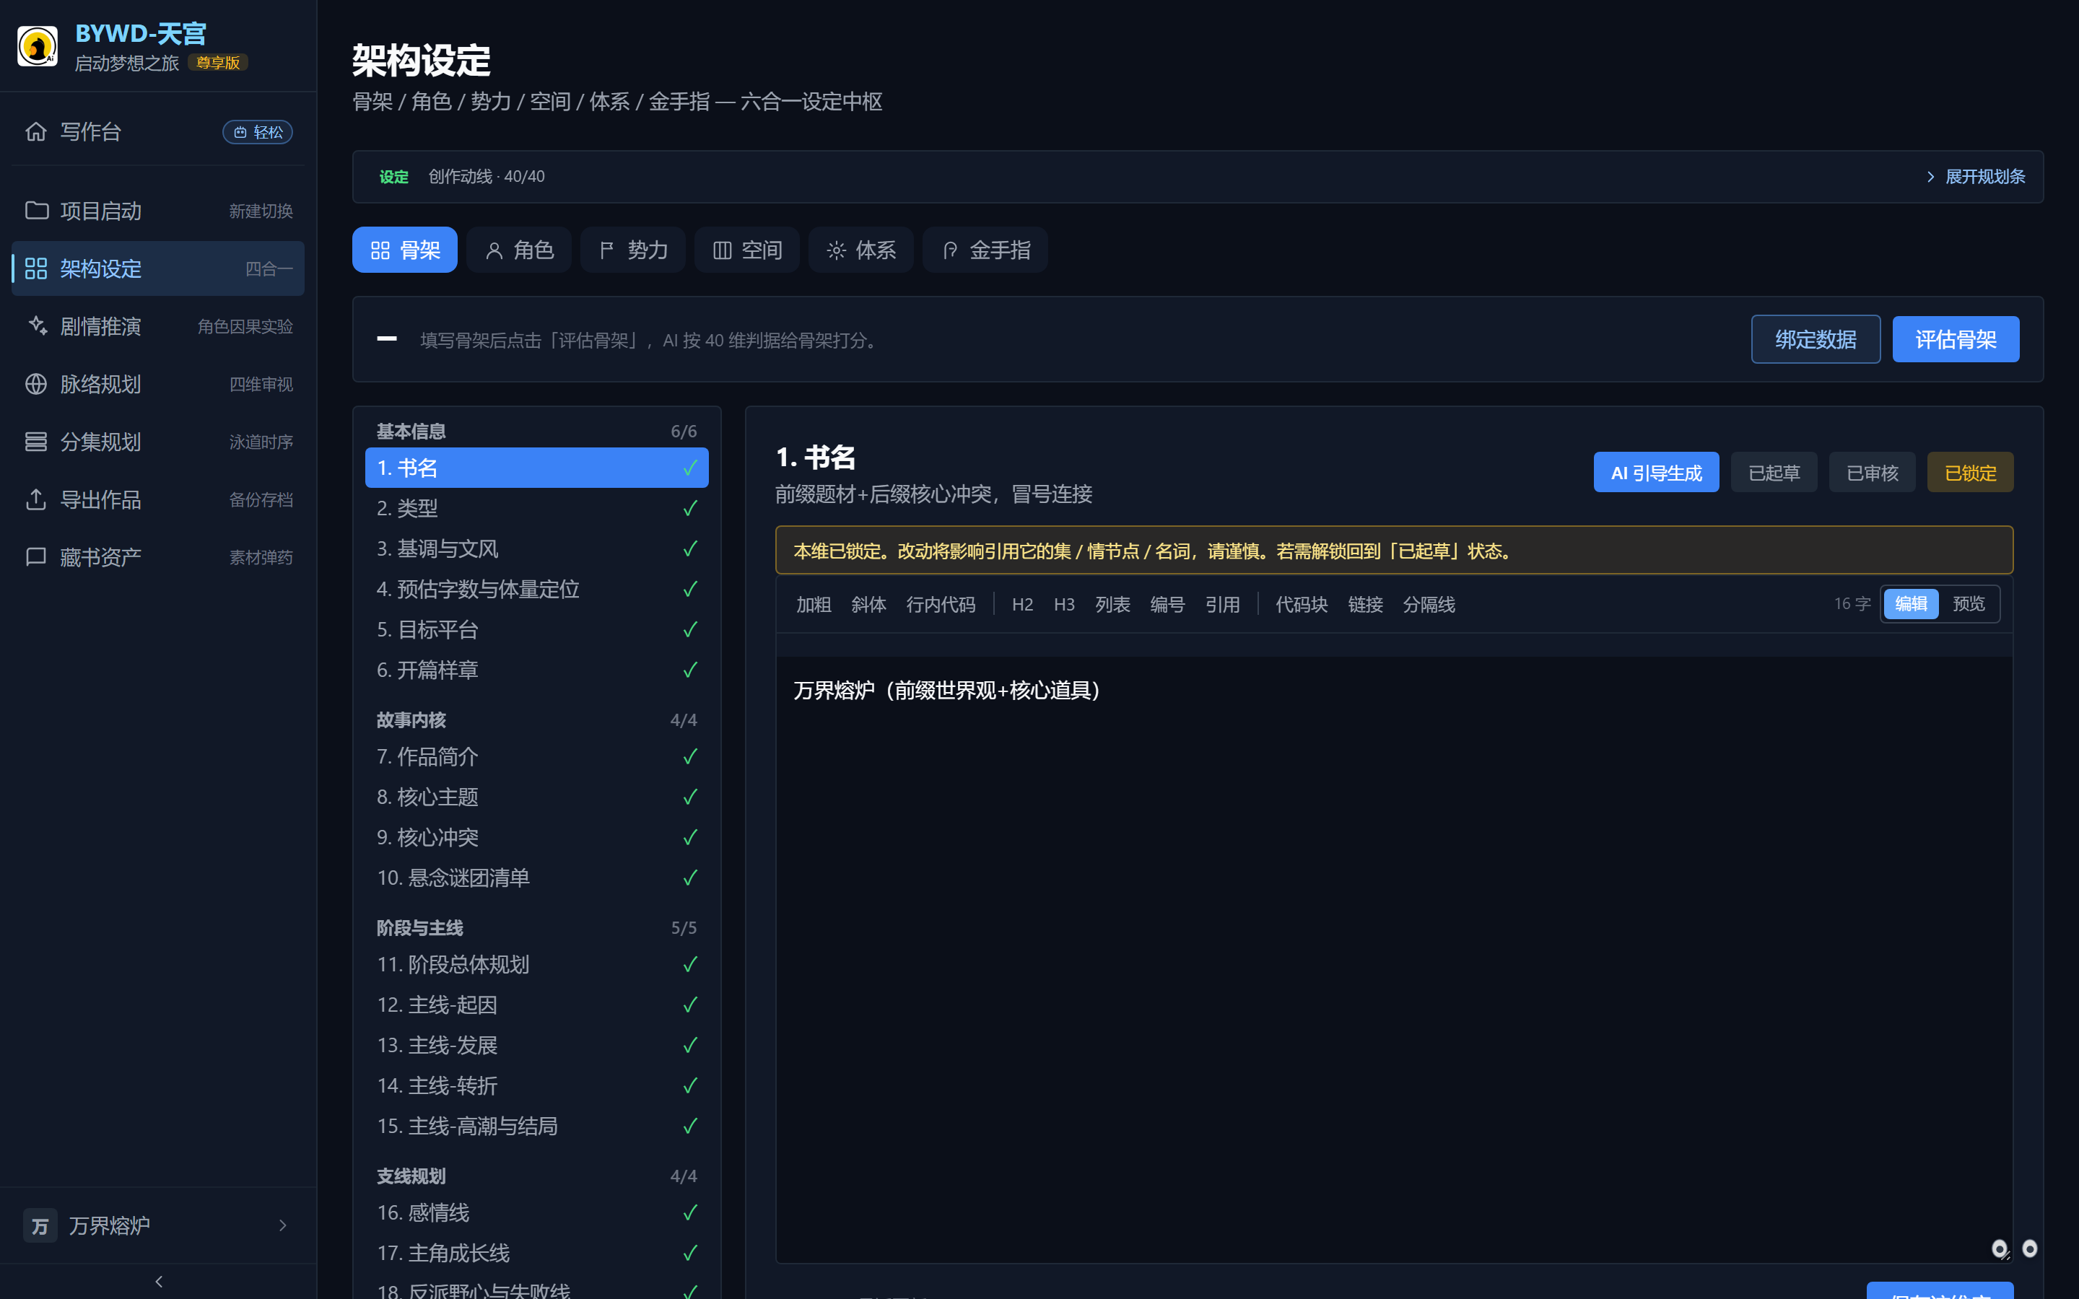
Task: Click into the 万界熔炉 text editor area
Action: [x=1393, y=960]
